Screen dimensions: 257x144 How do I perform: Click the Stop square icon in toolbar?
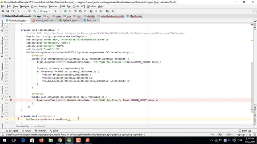[x=85, y=11]
